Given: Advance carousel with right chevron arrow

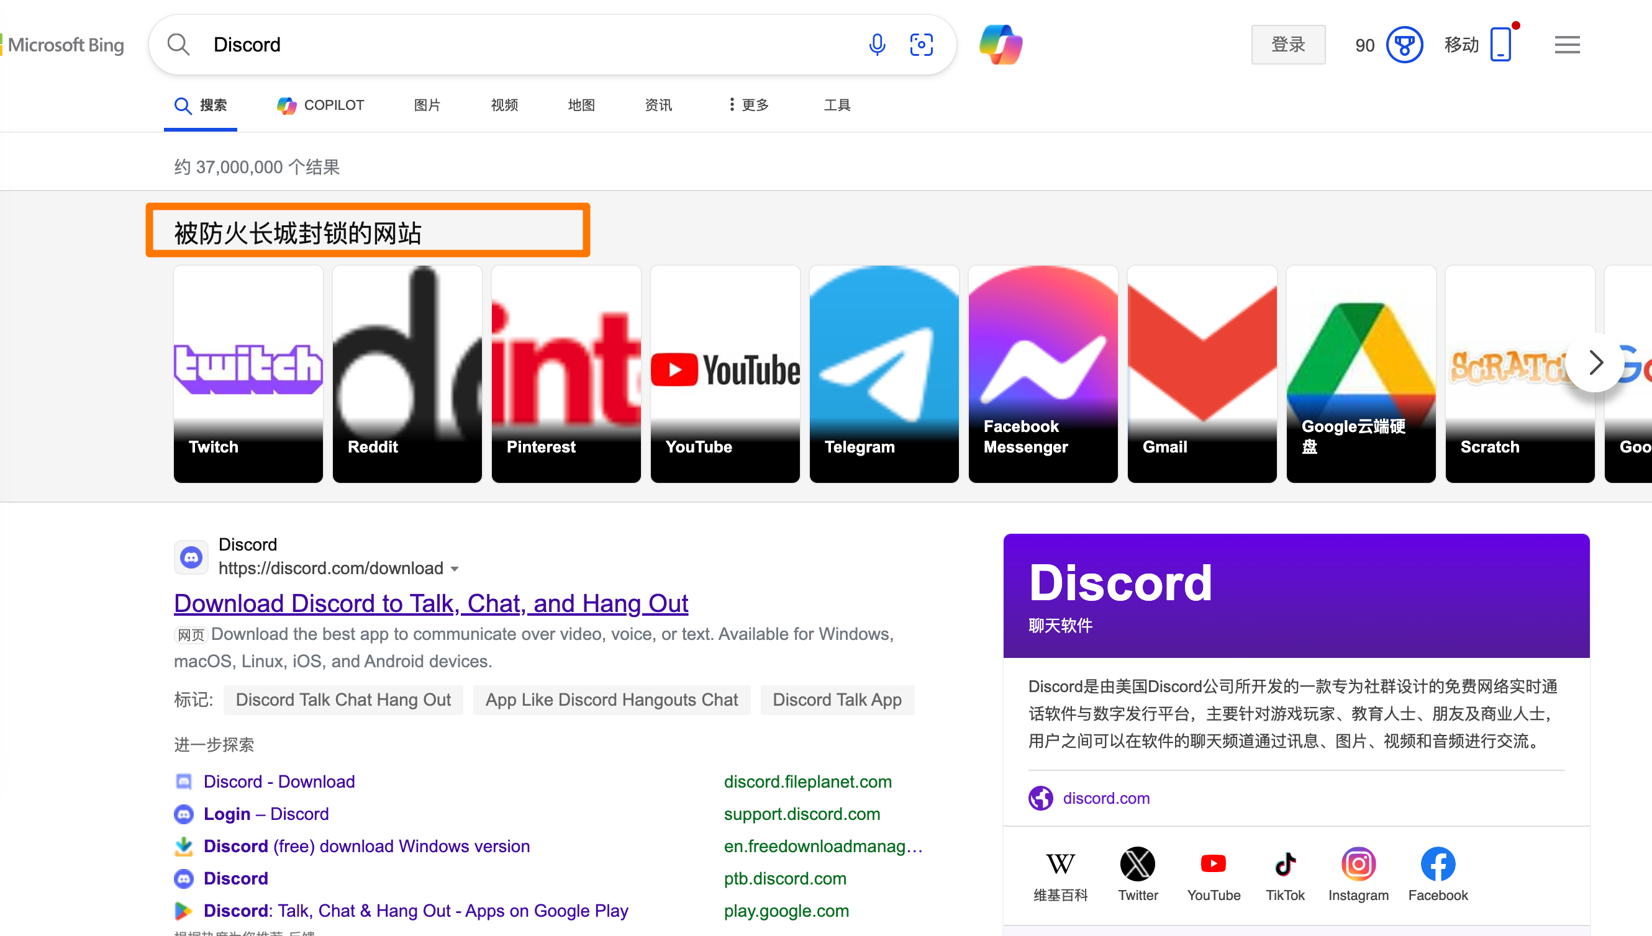Looking at the screenshot, I should point(1595,362).
